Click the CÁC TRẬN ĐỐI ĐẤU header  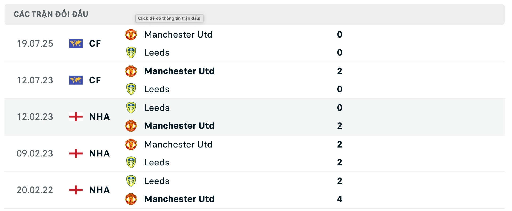(x=51, y=14)
